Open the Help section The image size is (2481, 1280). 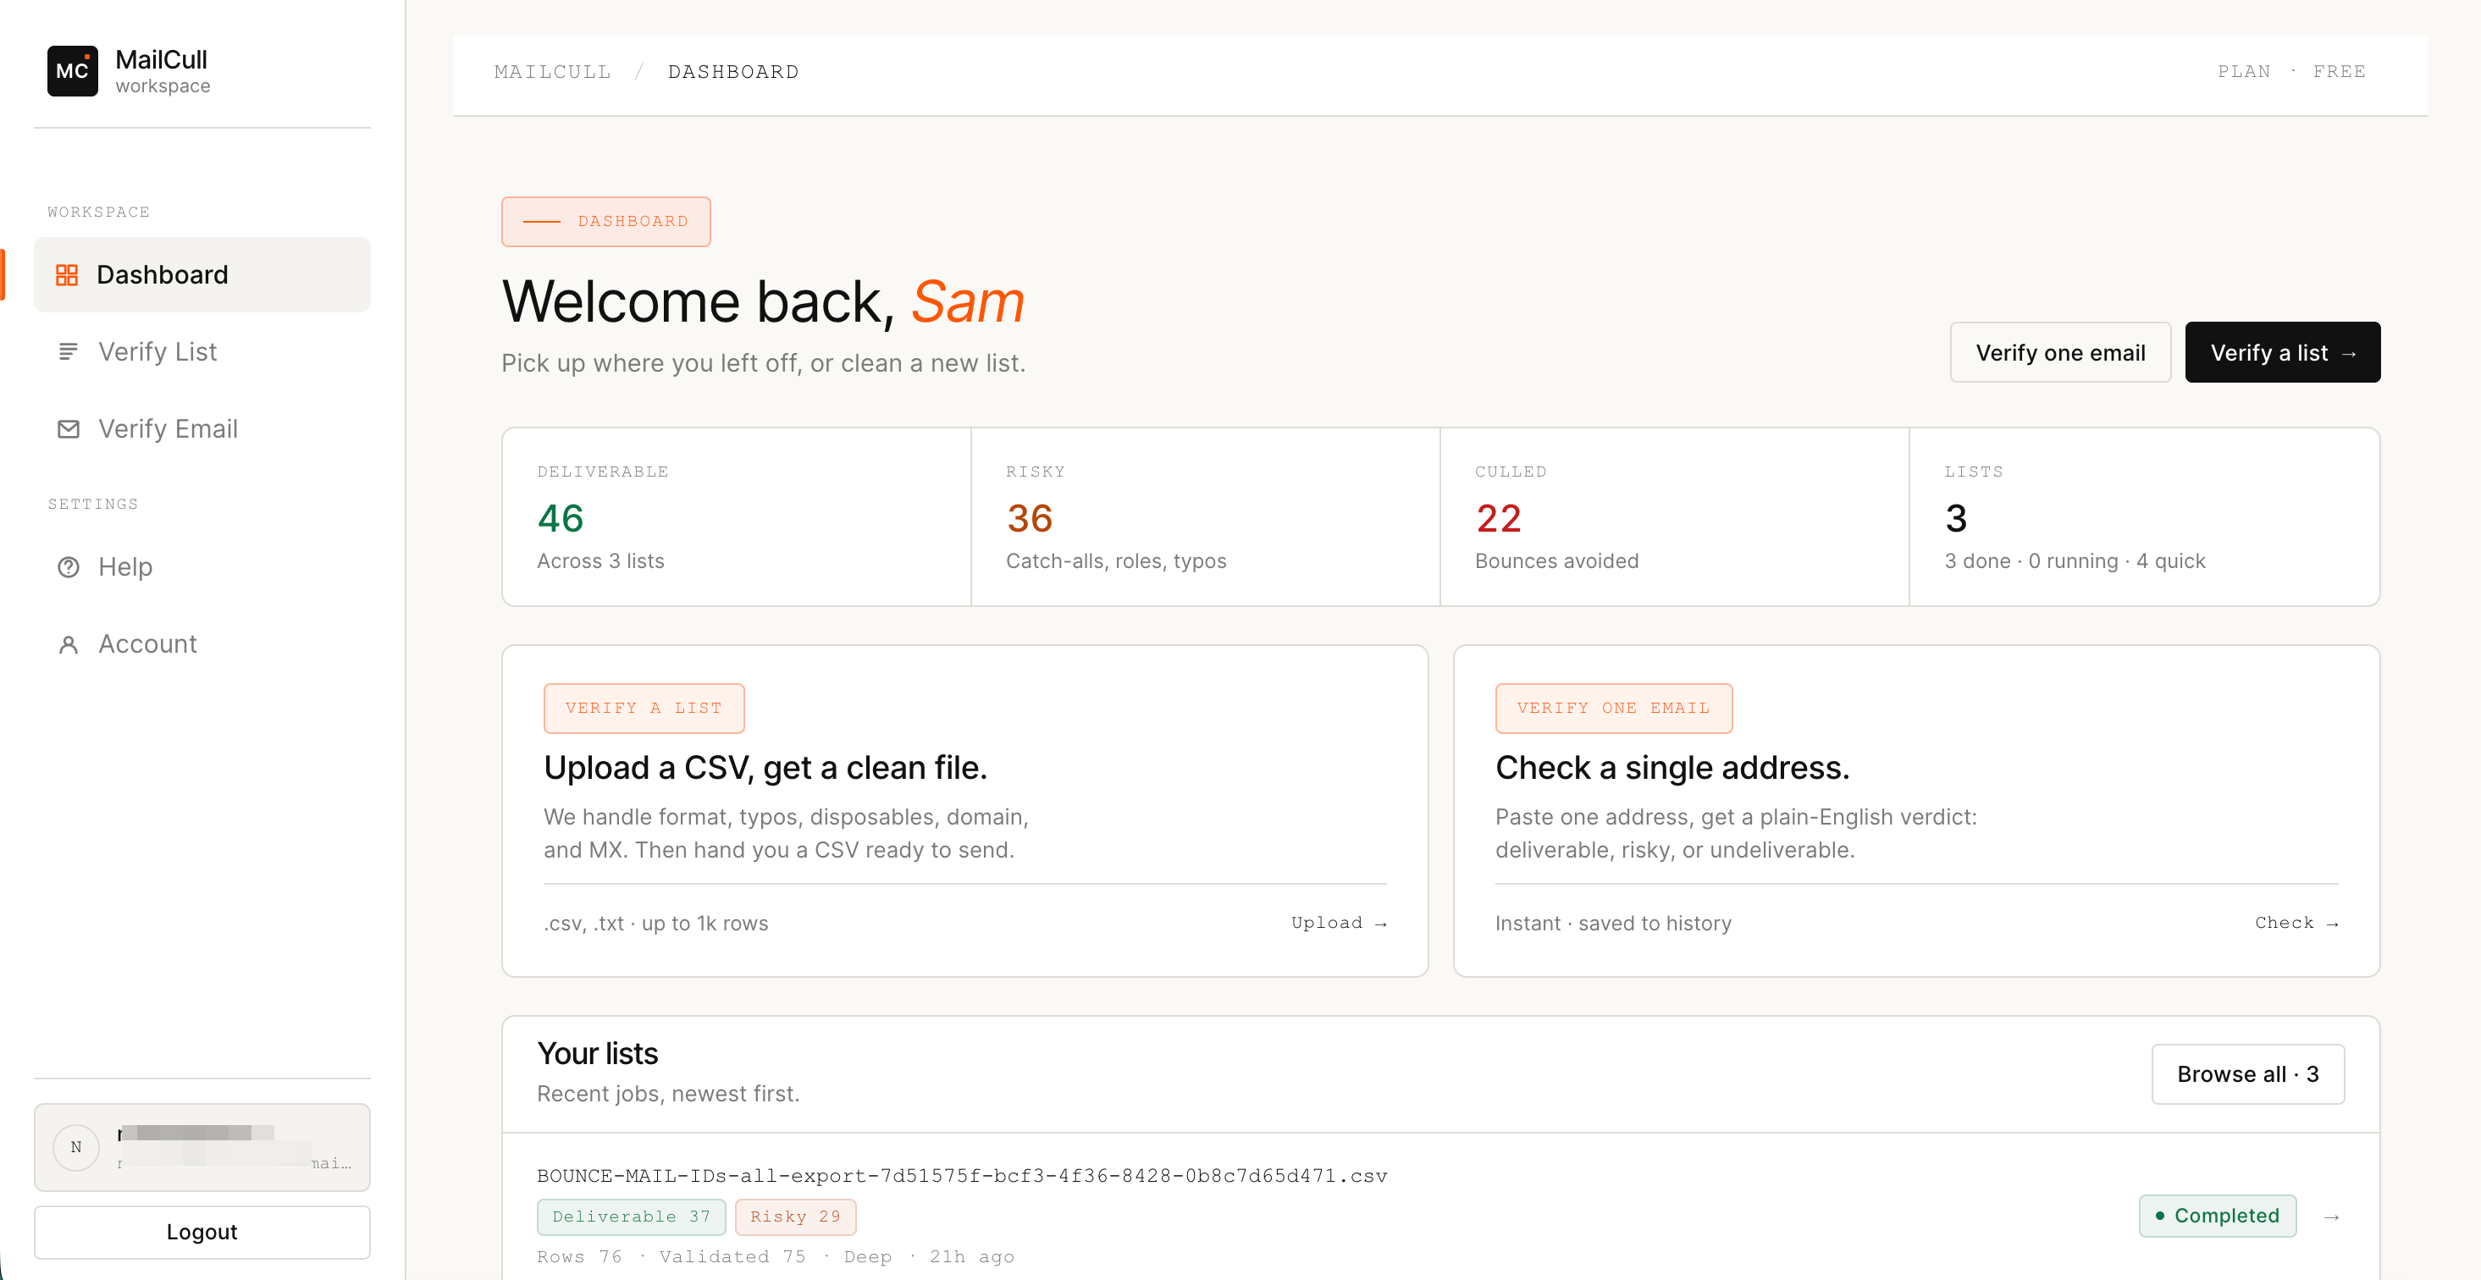(x=202, y=566)
